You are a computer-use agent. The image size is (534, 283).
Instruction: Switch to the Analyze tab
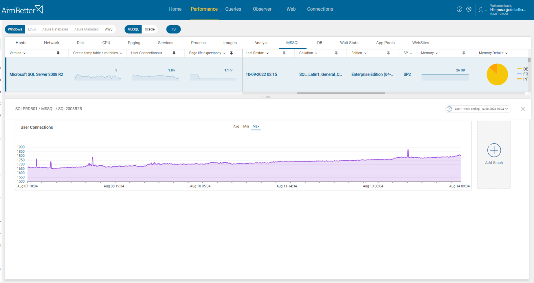[x=261, y=43]
